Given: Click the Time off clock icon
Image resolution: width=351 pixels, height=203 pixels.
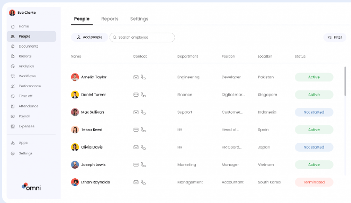Looking at the screenshot, I should (x=13, y=96).
